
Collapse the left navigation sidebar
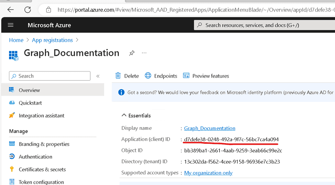coord(98,76)
